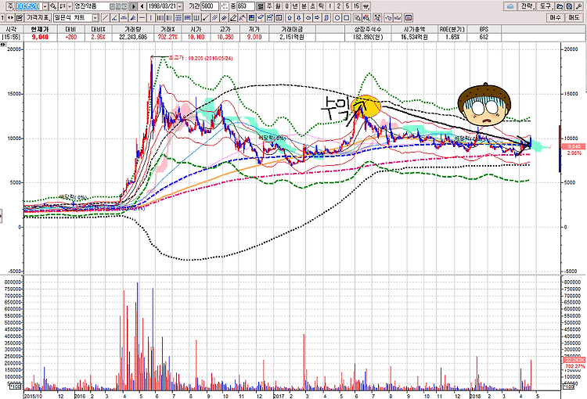Select the circle shape tool

pyautogui.click(x=337, y=17)
